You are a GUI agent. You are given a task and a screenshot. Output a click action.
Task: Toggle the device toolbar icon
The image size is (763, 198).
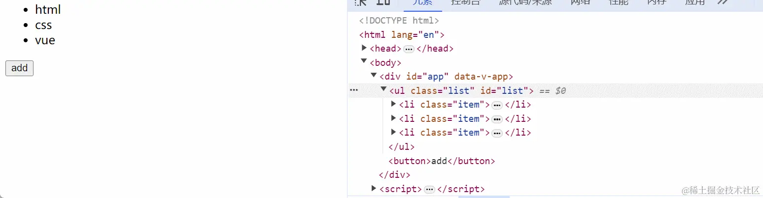(x=383, y=2)
